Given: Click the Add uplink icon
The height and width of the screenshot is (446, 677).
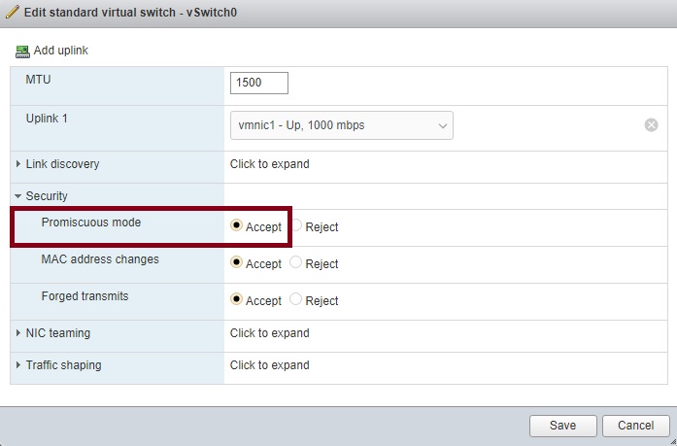Looking at the screenshot, I should pos(22,51).
